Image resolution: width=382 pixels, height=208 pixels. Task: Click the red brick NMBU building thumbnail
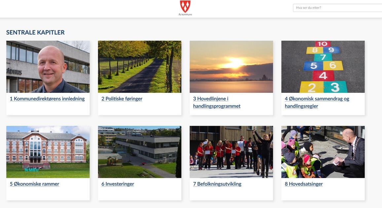coord(48,152)
